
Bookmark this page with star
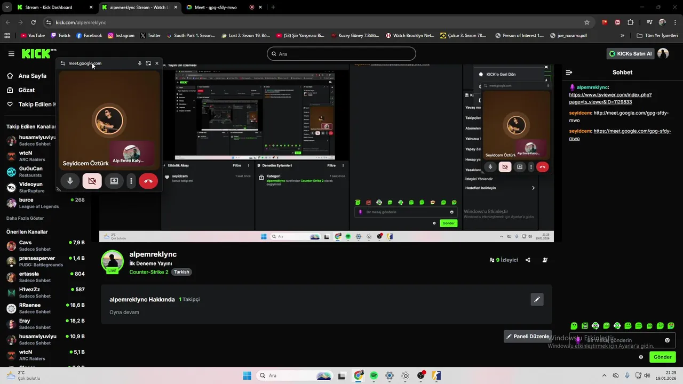click(x=587, y=22)
